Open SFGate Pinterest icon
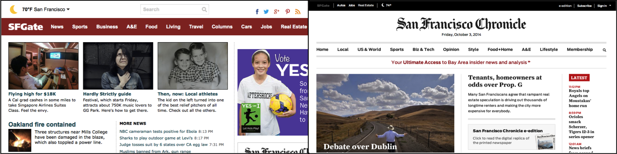Screen dimensions: 617x154 (x=288, y=12)
